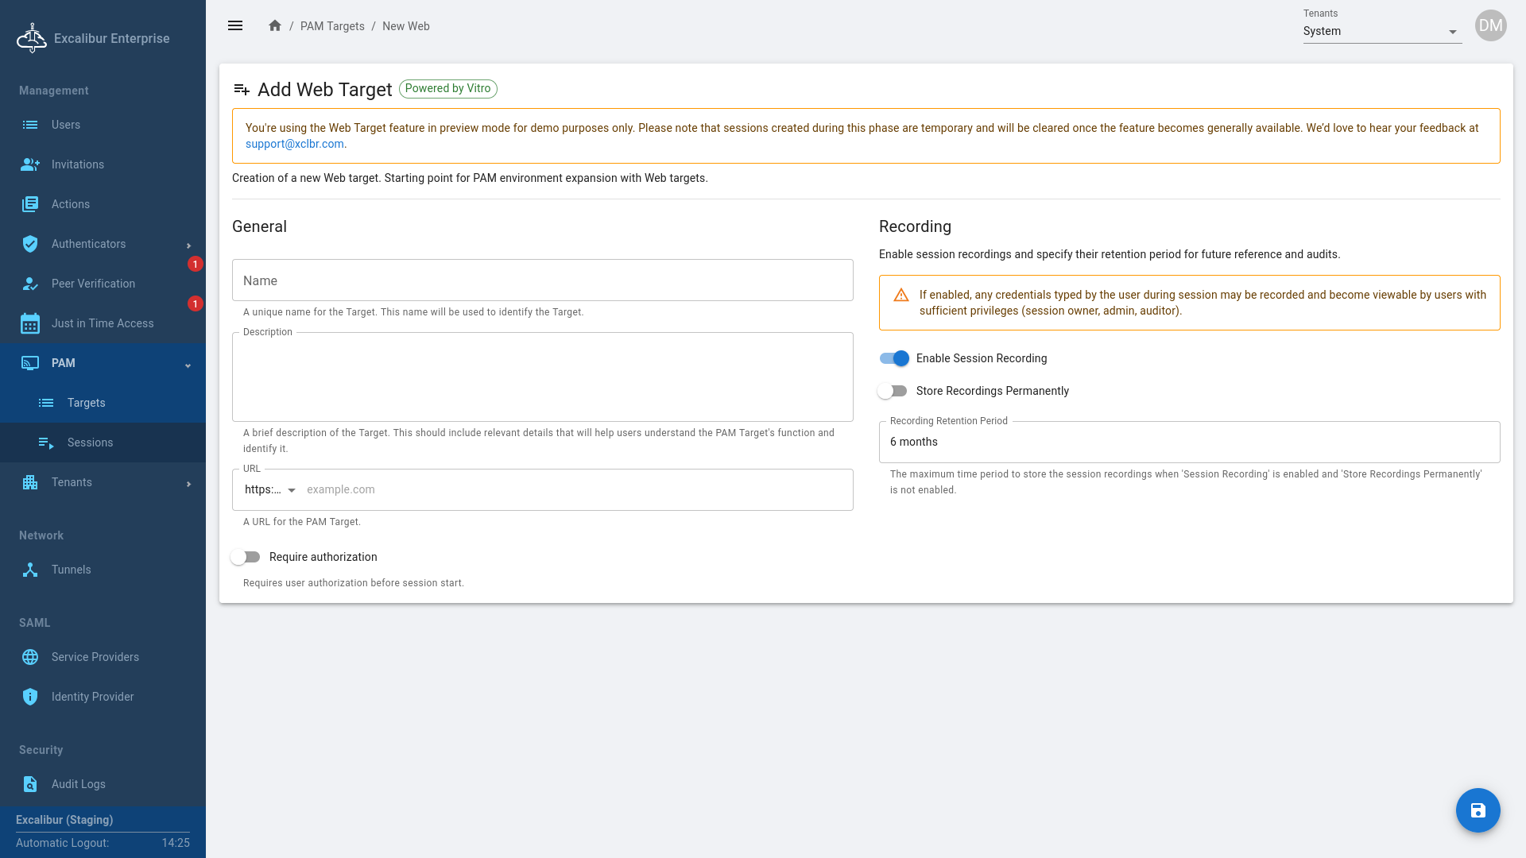Image resolution: width=1526 pixels, height=858 pixels.
Task: Turn on Store Recordings Permanently
Action: tap(893, 391)
